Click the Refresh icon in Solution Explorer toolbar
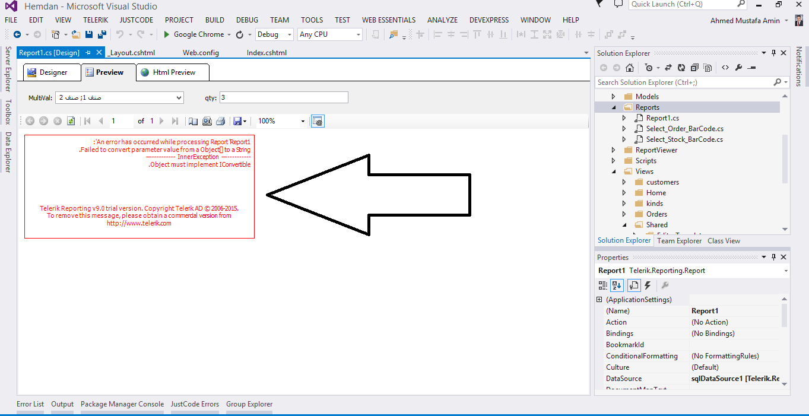Image resolution: width=809 pixels, height=416 pixels. pyautogui.click(x=681, y=68)
